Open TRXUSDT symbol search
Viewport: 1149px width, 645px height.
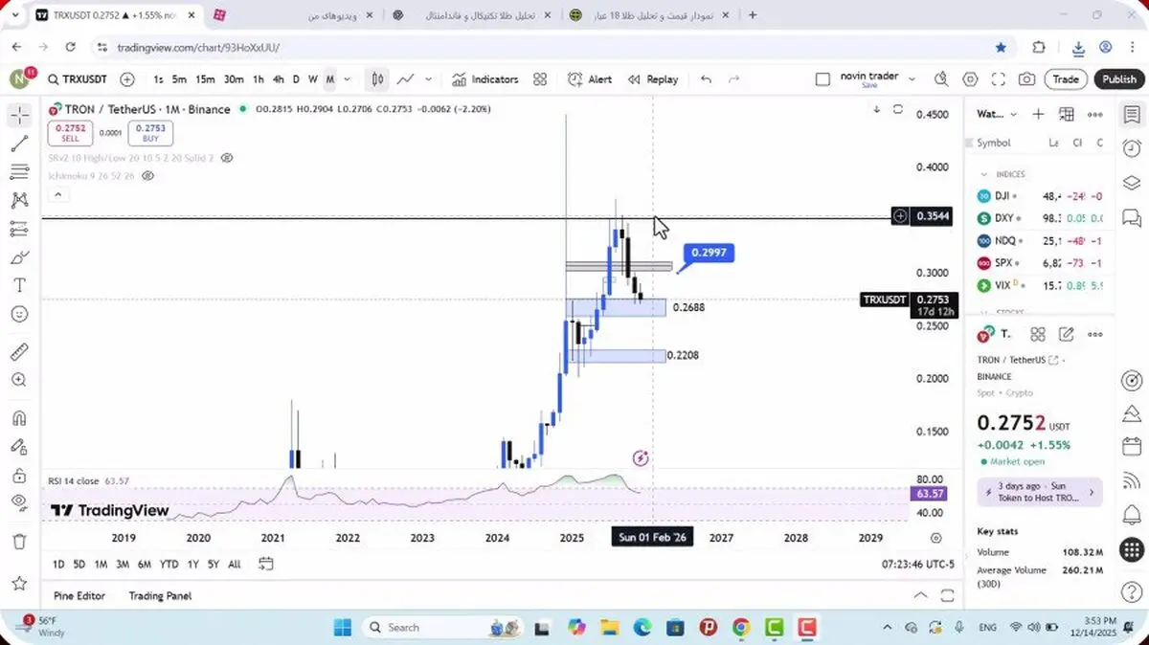click(x=77, y=79)
